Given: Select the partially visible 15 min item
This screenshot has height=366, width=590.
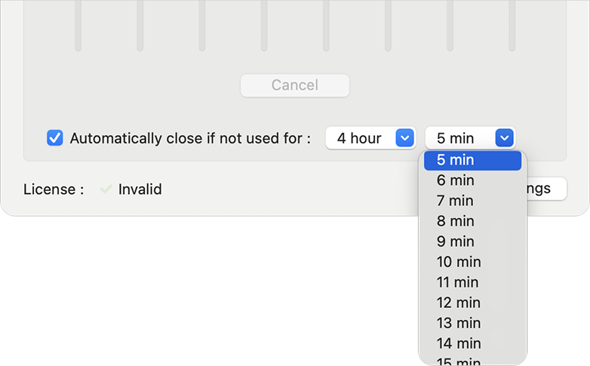Looking at the screenshot, I should pos(472,360).
